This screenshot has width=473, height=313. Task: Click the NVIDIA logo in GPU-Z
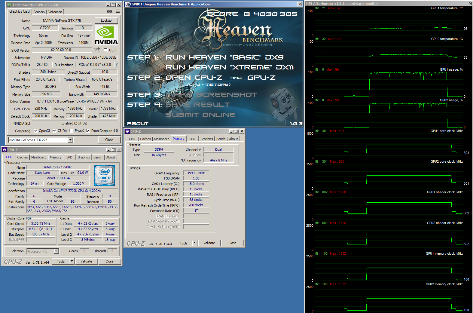pos(106,35)
